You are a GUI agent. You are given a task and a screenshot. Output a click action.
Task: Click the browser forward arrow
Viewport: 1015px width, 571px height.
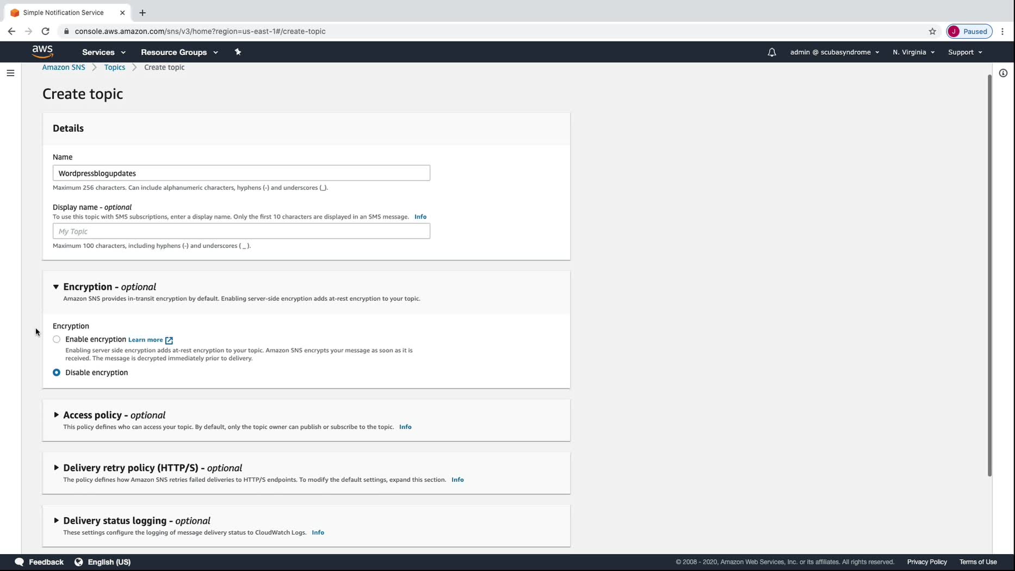(28, 32)
